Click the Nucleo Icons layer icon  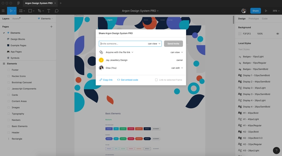click(8, 76)
